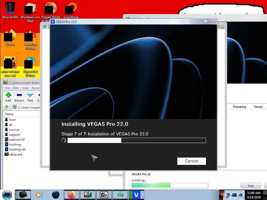Open AstroPop Deluxe desktop shortcut

pyautogui.click(x=30, y=40)
